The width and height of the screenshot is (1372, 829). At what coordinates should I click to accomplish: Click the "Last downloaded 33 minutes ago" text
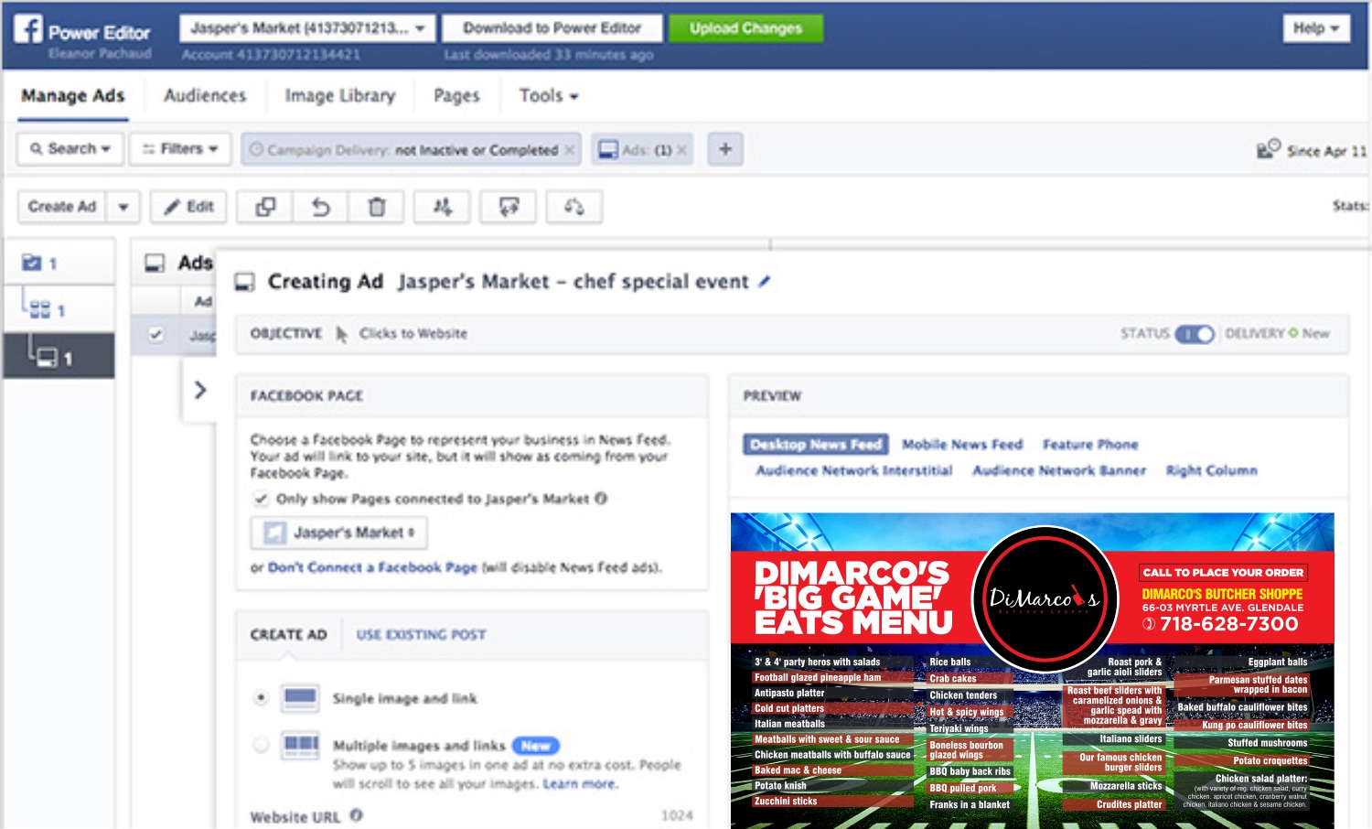pos(549,55)
